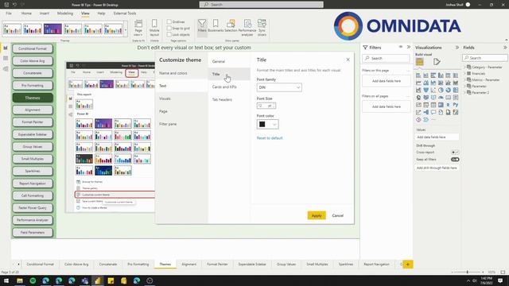Click the Cancel button in the dialog
The image size is (509, 286).
point(337,215)
